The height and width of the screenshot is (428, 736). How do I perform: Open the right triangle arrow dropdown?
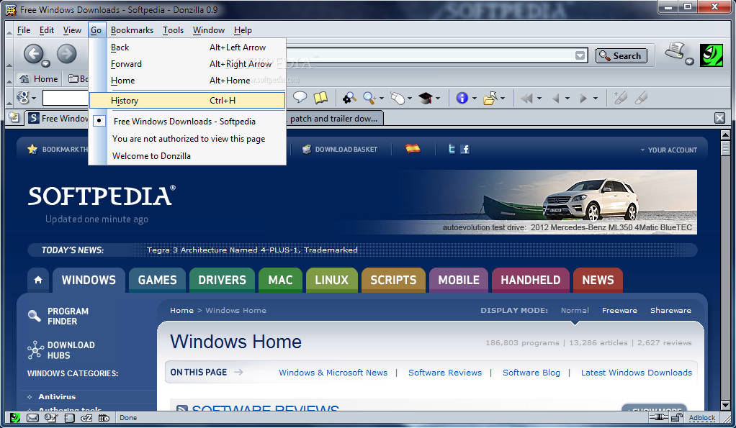(x=595, y=99)
